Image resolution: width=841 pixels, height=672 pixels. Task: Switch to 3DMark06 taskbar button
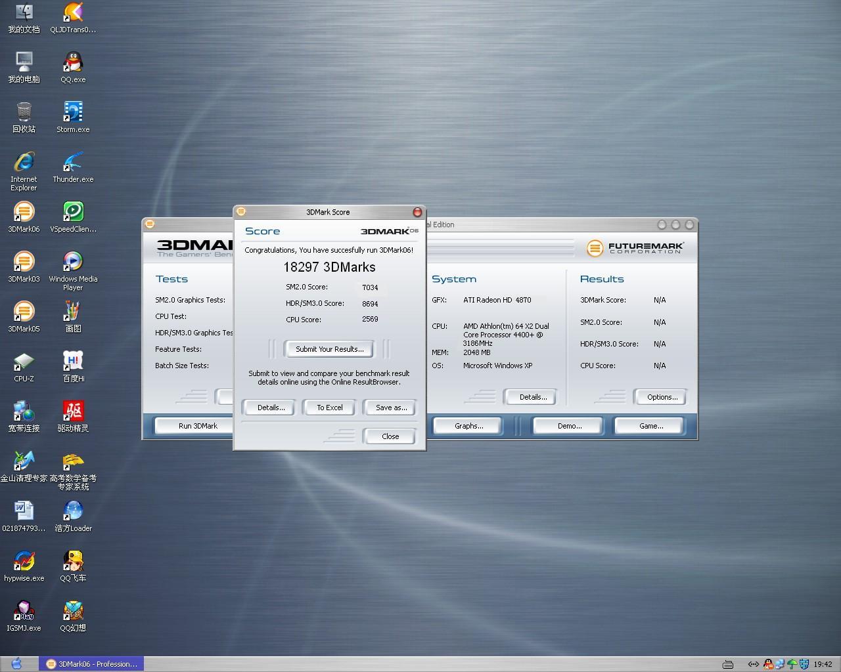point(91,664)
